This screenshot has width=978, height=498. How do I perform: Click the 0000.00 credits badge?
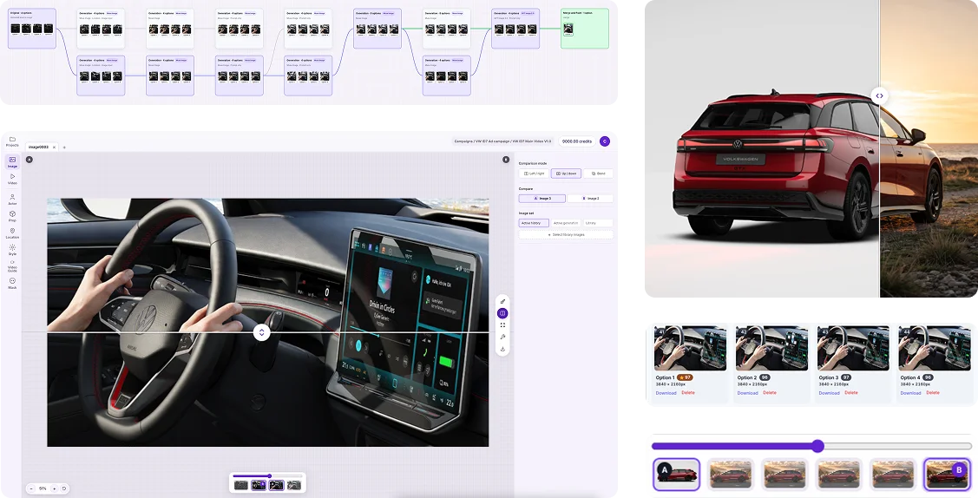(x=576, y=141)
